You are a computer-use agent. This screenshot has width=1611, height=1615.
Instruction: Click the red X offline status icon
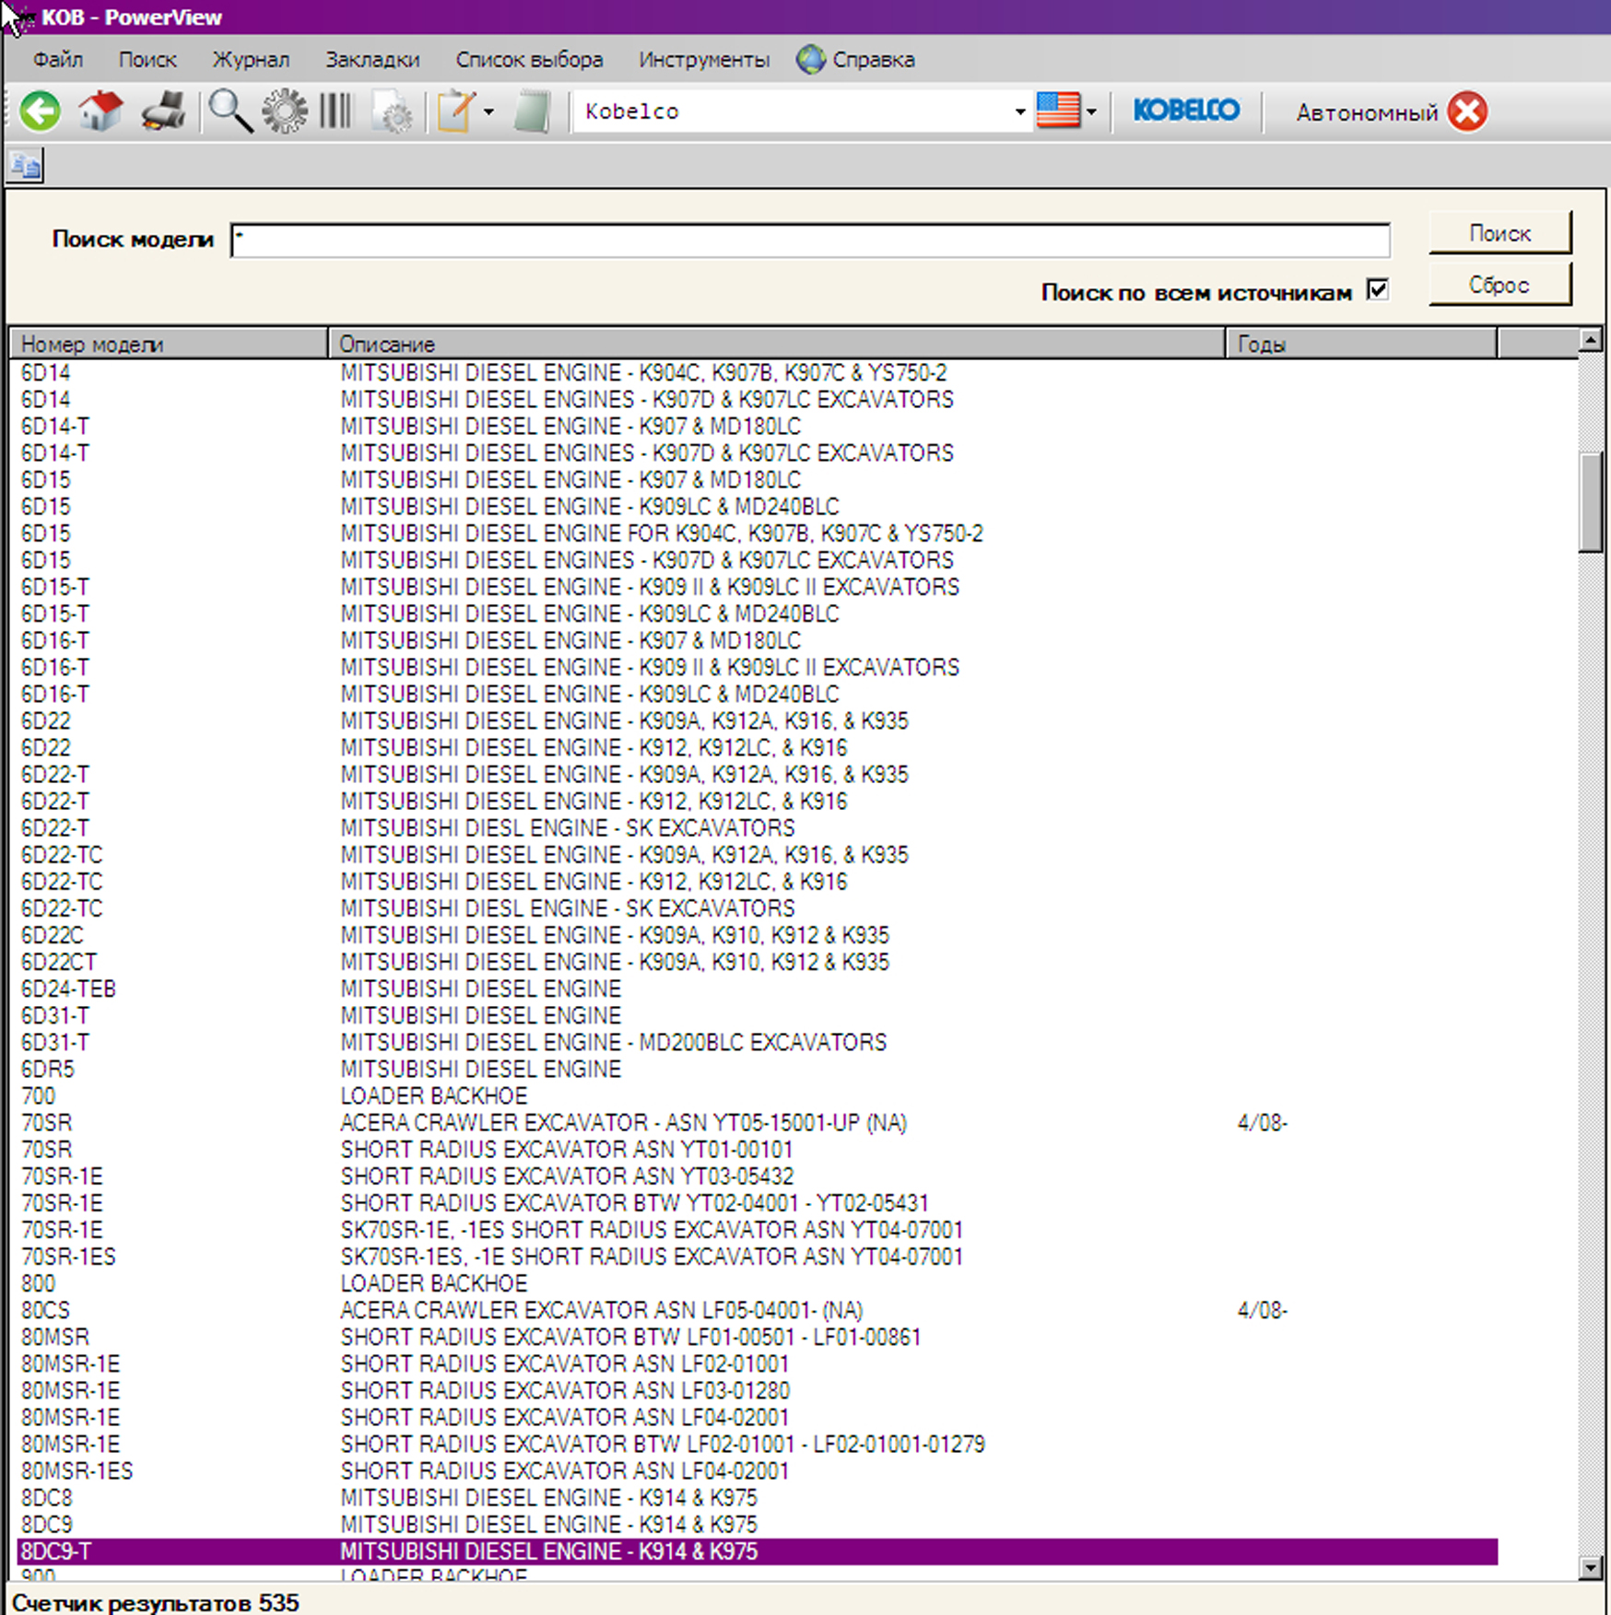coord(1467,111)
